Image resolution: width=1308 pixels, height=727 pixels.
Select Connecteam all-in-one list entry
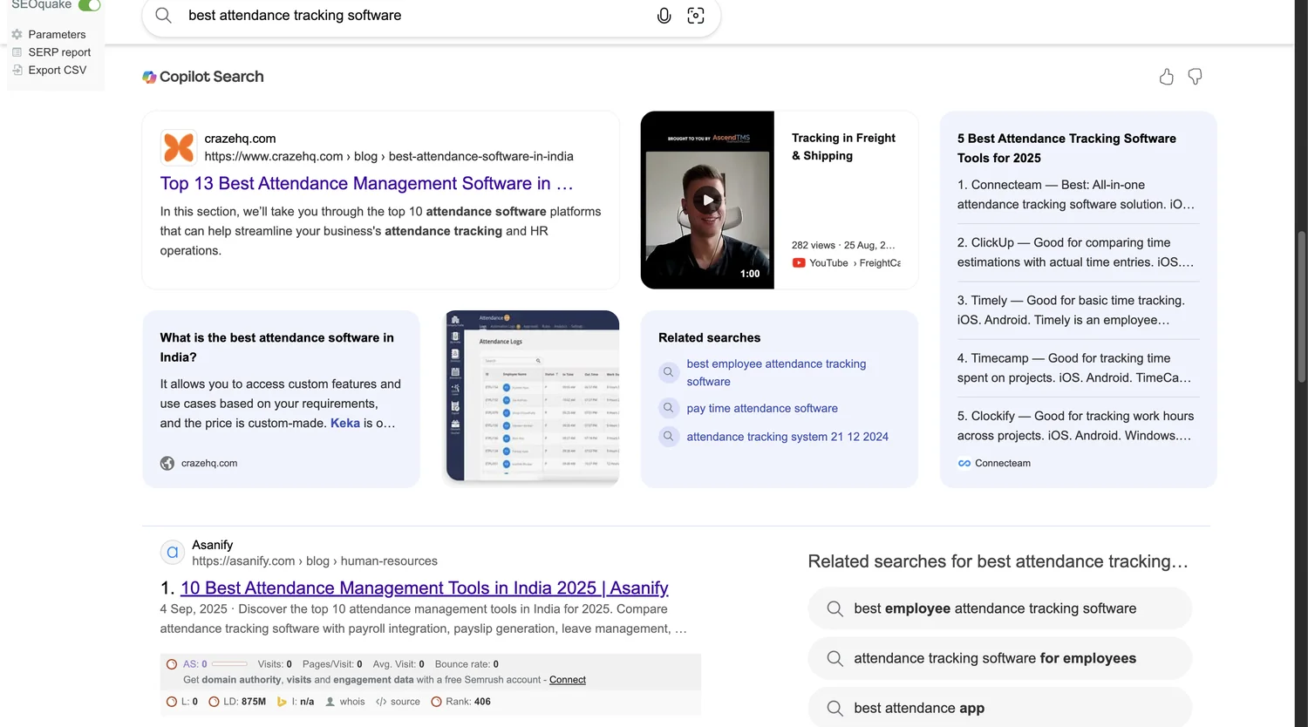point(1076,194)
